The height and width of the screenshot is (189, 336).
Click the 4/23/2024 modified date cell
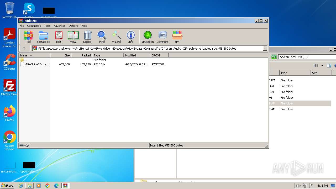(x=136, y=64)
